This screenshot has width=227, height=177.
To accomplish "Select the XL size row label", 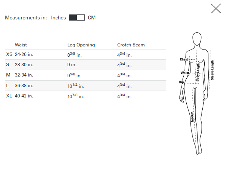I will (x=9, y=96).
